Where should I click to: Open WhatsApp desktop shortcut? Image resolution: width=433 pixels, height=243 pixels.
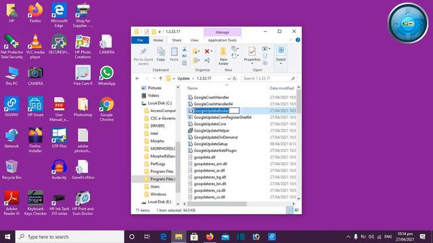(107, 75)
